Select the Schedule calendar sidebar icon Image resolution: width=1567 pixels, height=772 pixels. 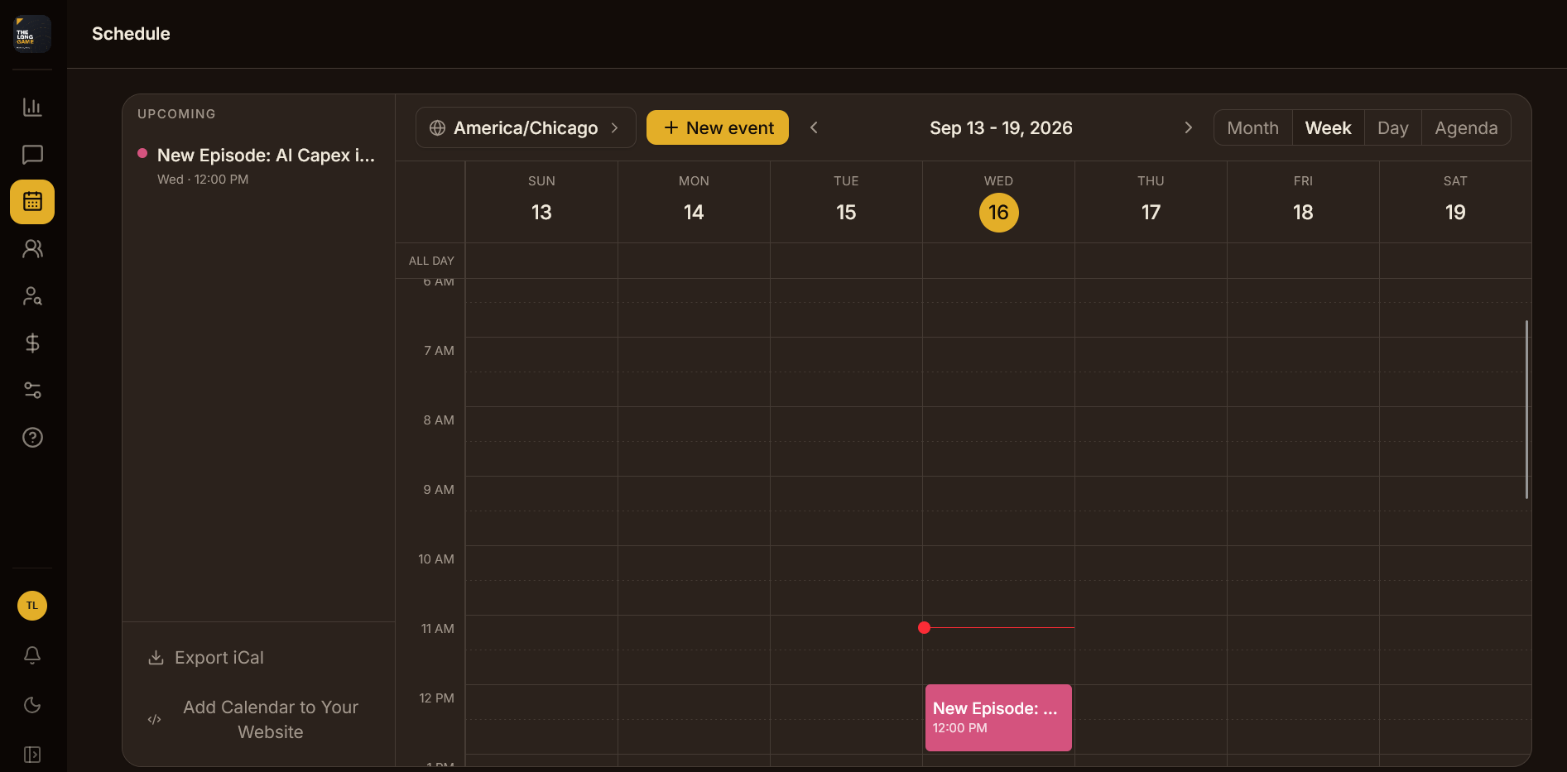click(x=32, y=202)
